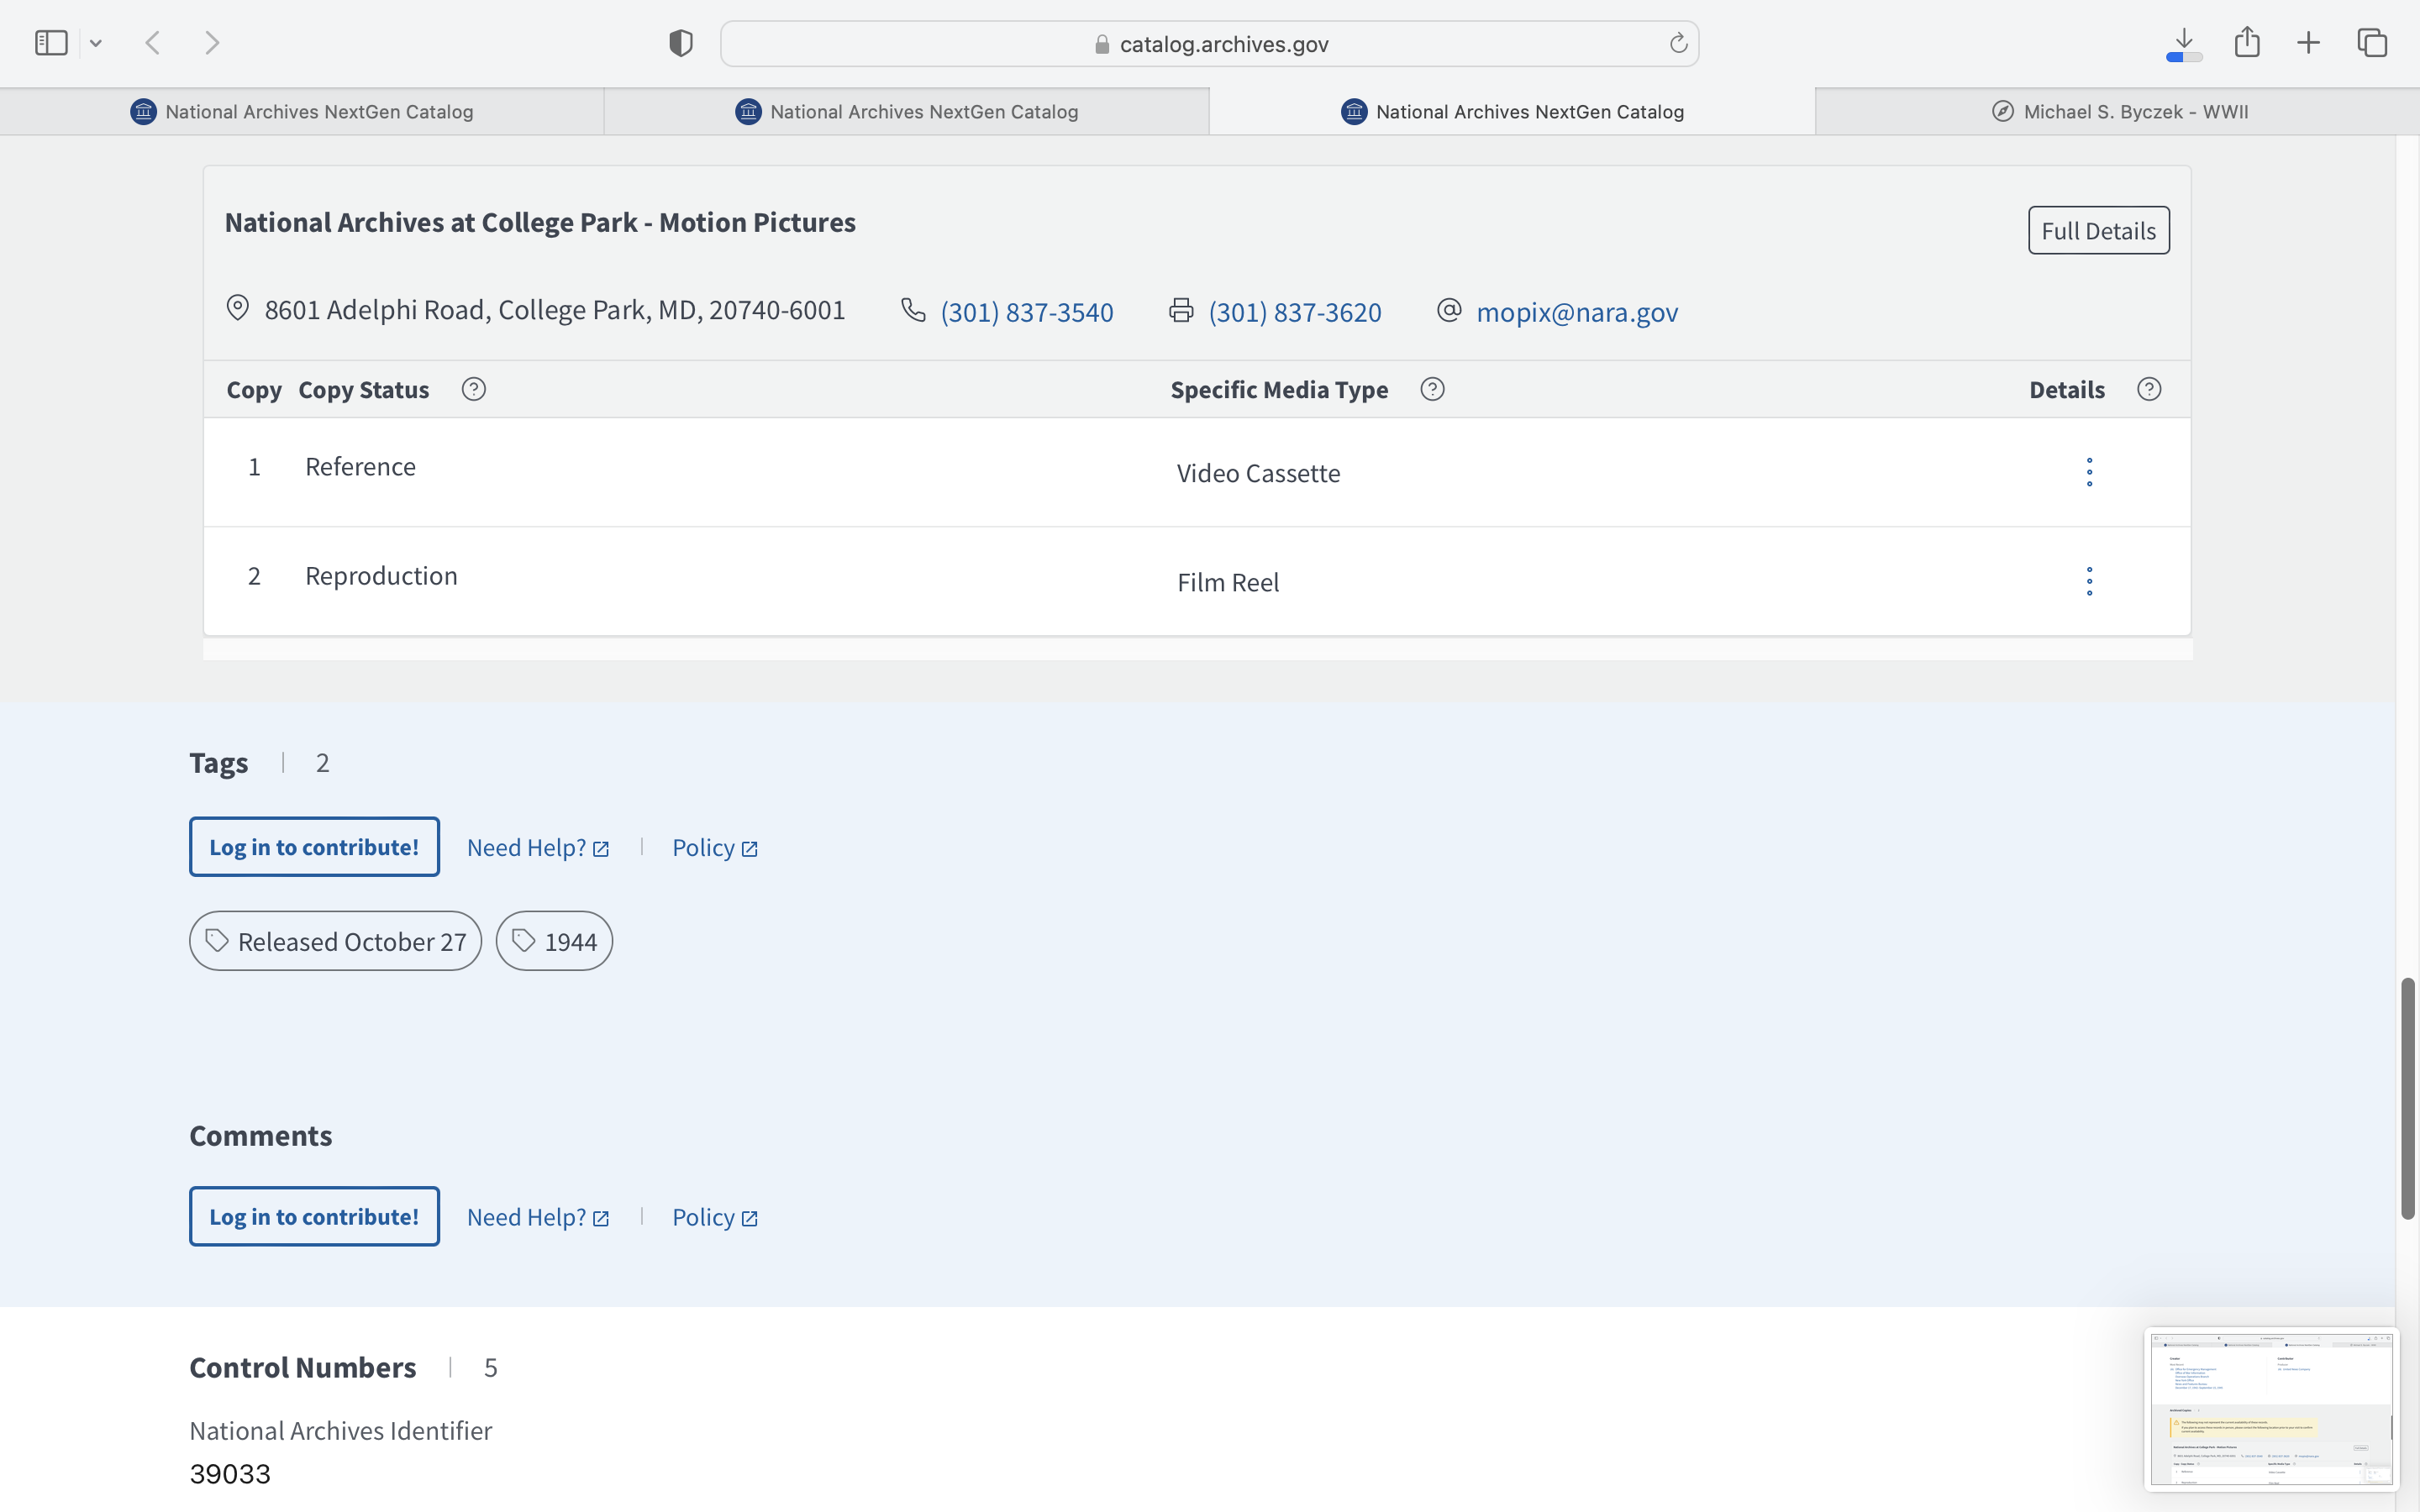This screenshot has width=2420, height=1512.
Task: Click the privacy shield icon
Action: tap(680, 43)
